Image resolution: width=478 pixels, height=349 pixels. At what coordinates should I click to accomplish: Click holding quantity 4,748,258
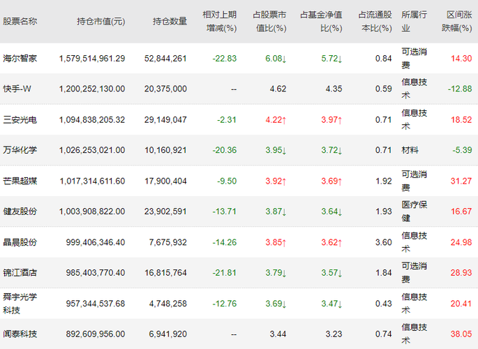(x=168, y=303)
